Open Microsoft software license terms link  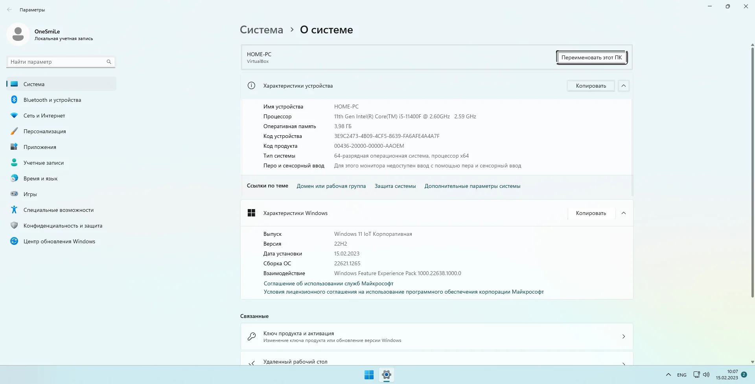click(x=403, y=292)
